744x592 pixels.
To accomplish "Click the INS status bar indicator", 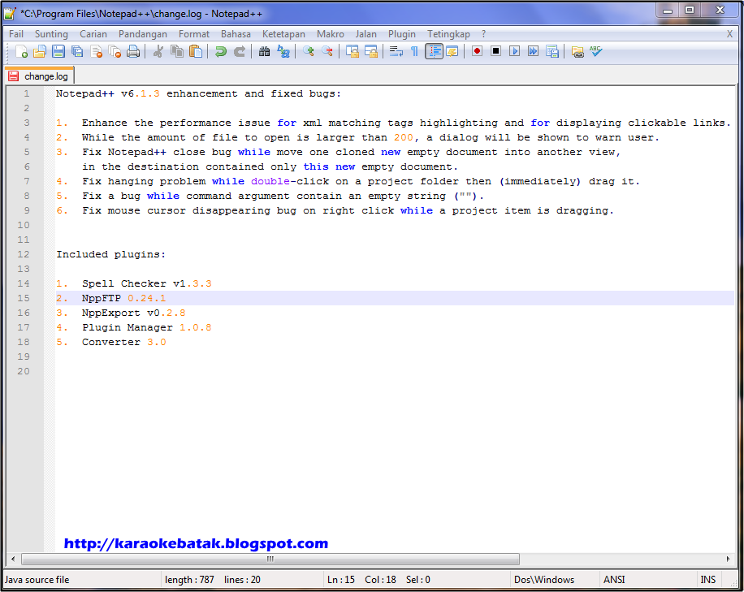I will point(708,580).
